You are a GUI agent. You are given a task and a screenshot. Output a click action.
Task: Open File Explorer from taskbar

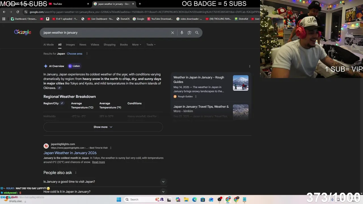[186, 199]
